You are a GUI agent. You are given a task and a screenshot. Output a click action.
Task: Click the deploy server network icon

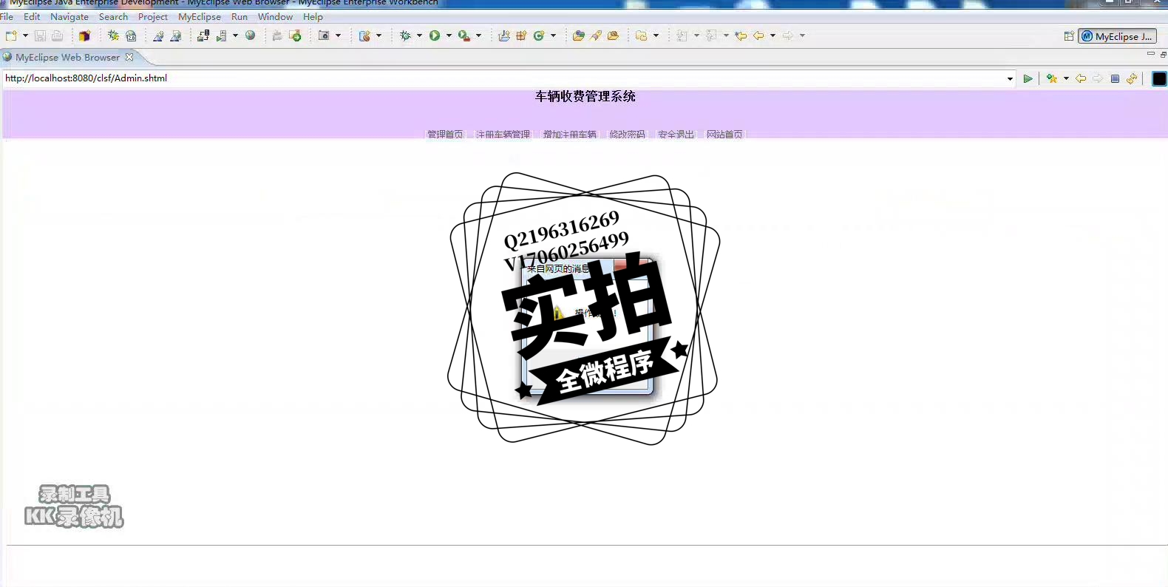click(203, 35)
